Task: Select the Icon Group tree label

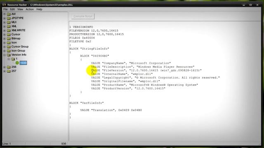Action: [18, 51]
